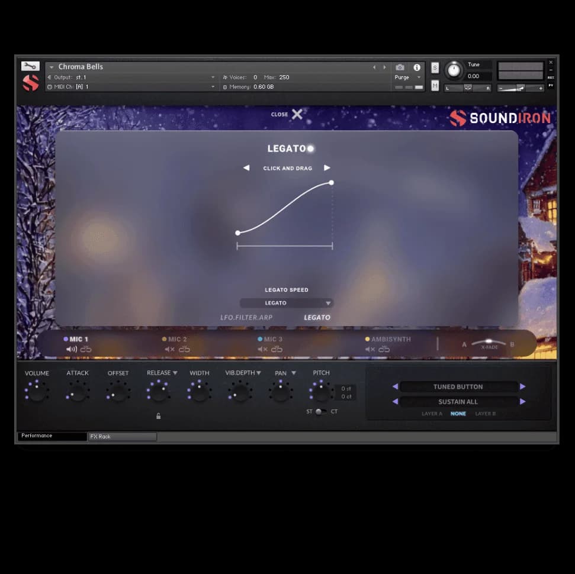
Task: Unmute MIC 2 with its speaker icon
Action: [x=169, y=349]
